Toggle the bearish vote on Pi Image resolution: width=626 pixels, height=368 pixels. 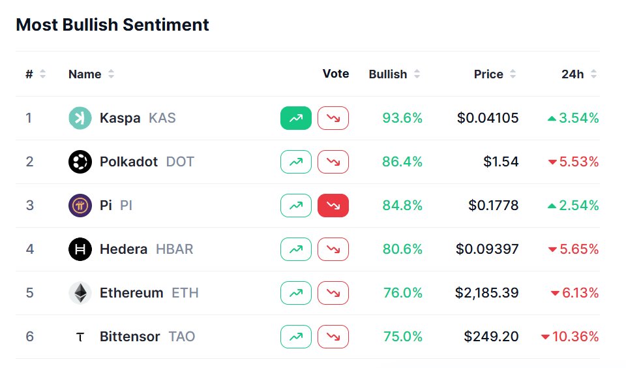tap(333, 206)
